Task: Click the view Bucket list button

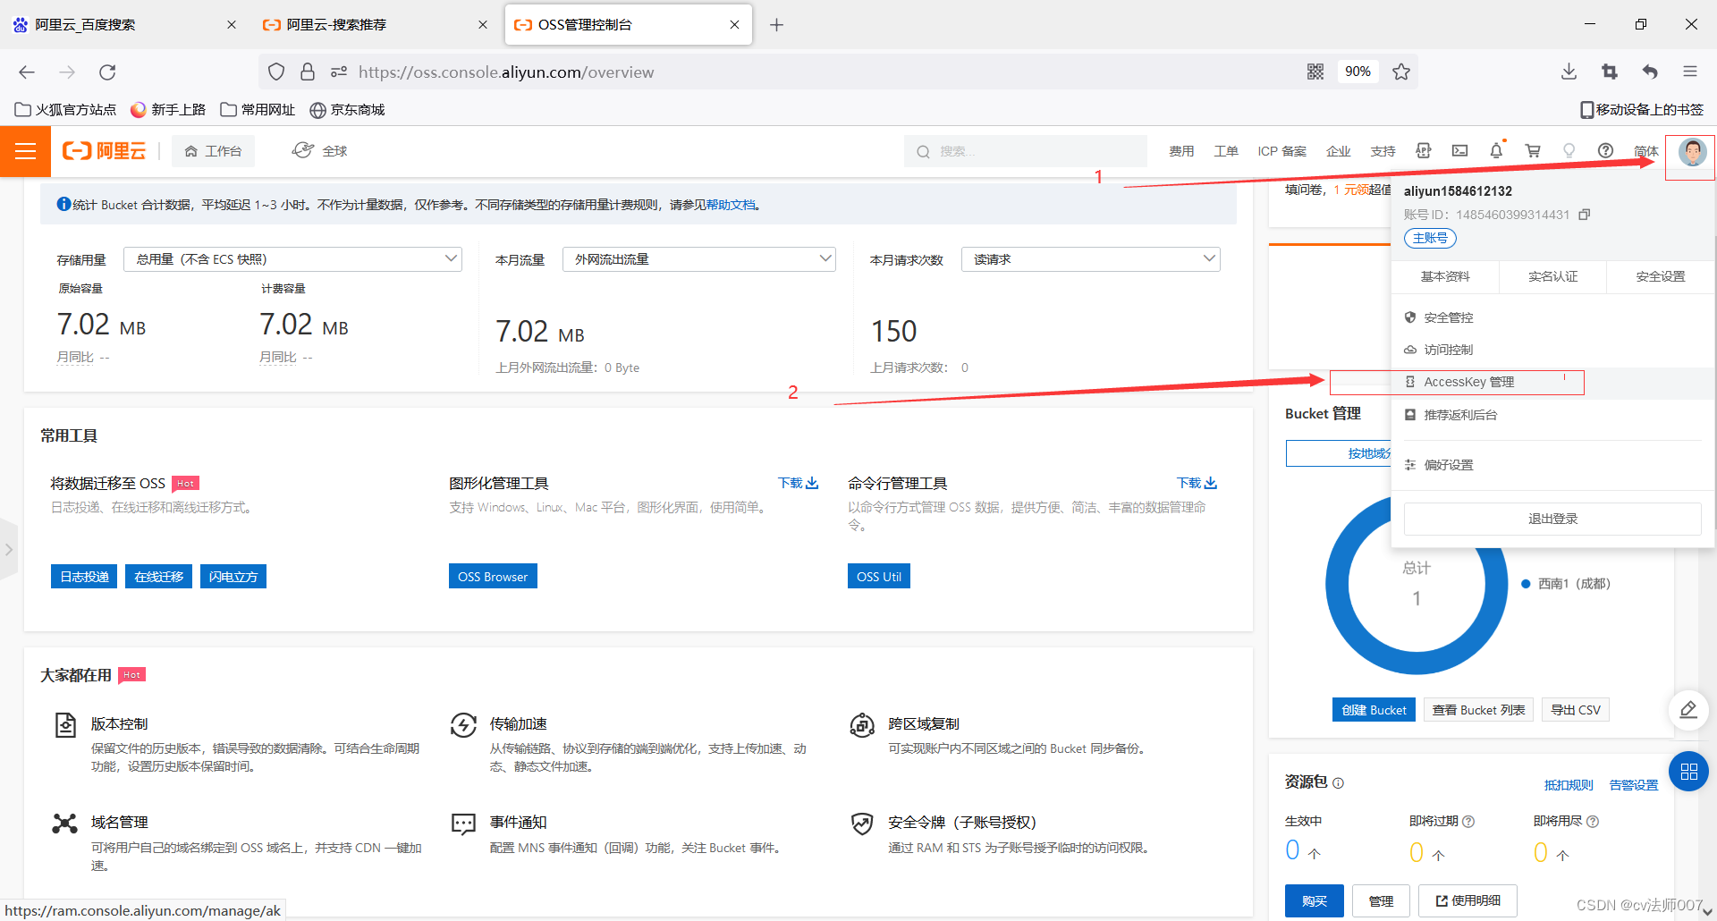Action: [1478, 710]
